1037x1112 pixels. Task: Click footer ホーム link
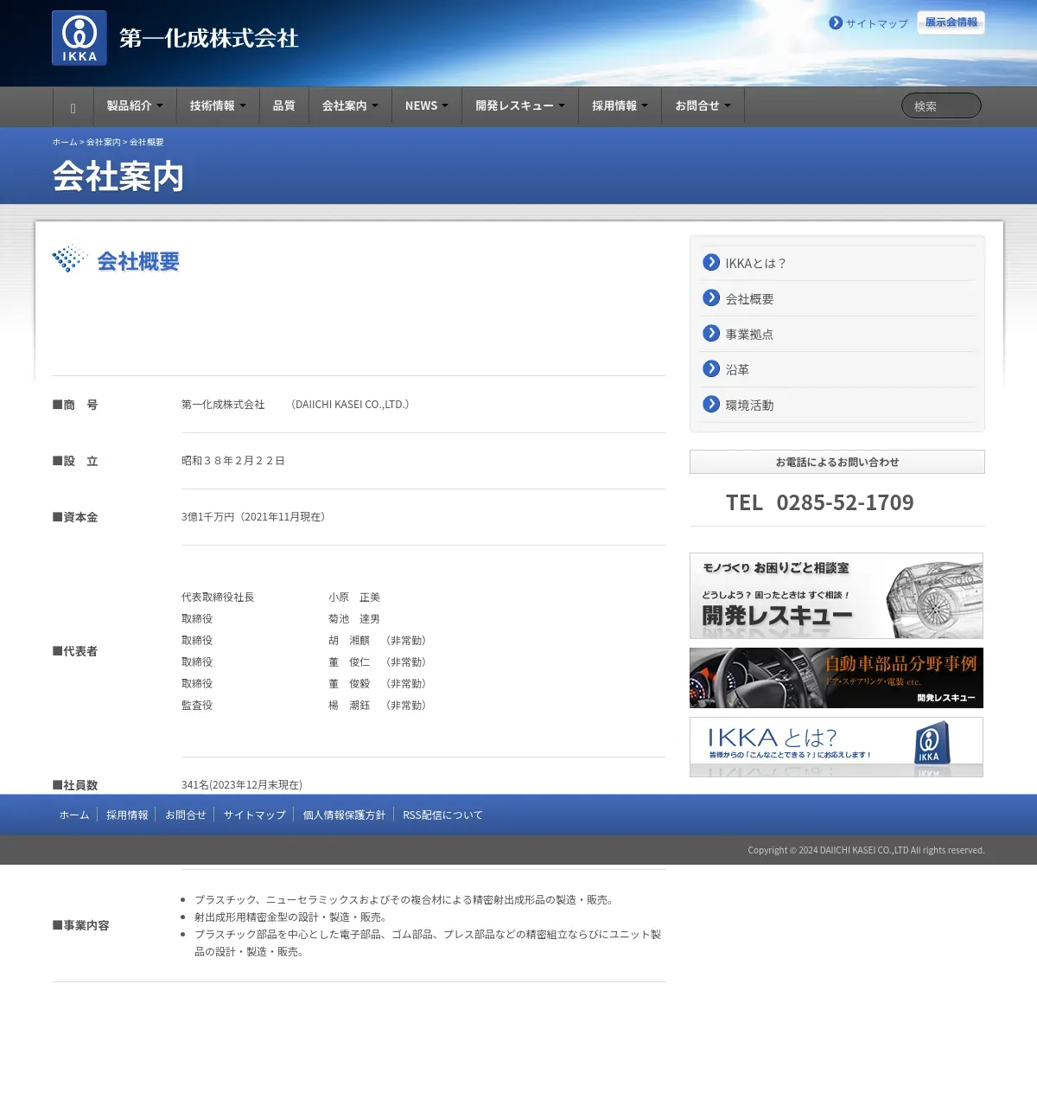[x=74, y=815]
